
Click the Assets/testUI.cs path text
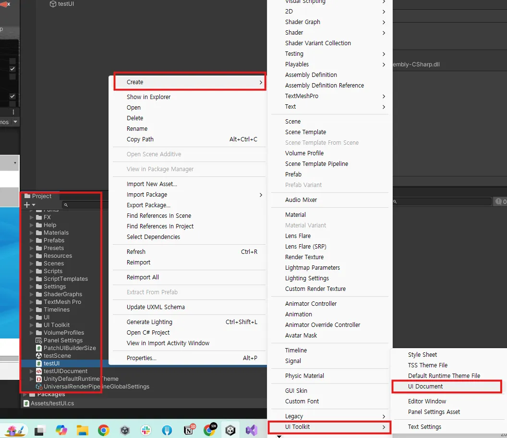[52, 403]
